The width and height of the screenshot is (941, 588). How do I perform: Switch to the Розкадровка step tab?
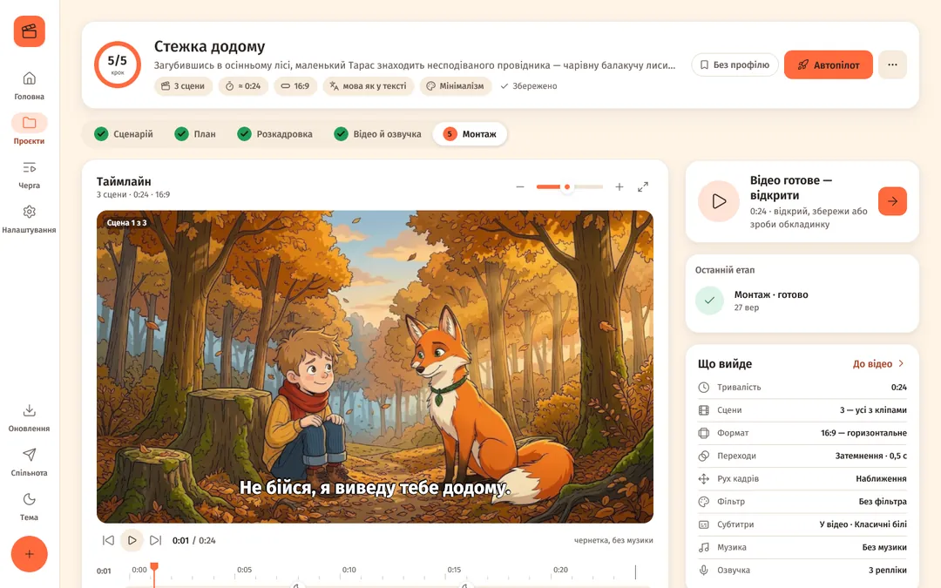[x=275, y=134]
